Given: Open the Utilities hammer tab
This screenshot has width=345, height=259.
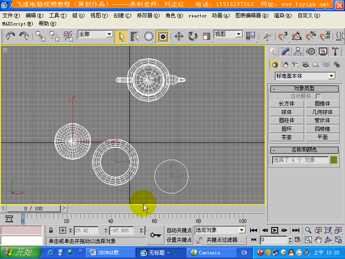Looking at the screenshot, I should coord(335,51).
